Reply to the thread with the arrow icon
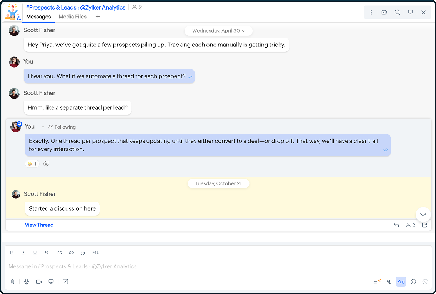Screen dimensions: 436x294 396,225
